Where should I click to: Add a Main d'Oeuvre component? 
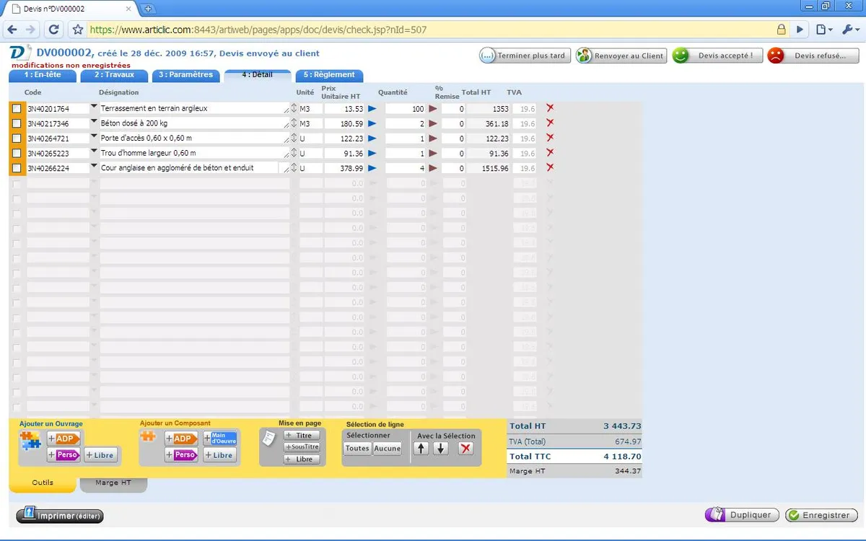(x=220, y=439)
